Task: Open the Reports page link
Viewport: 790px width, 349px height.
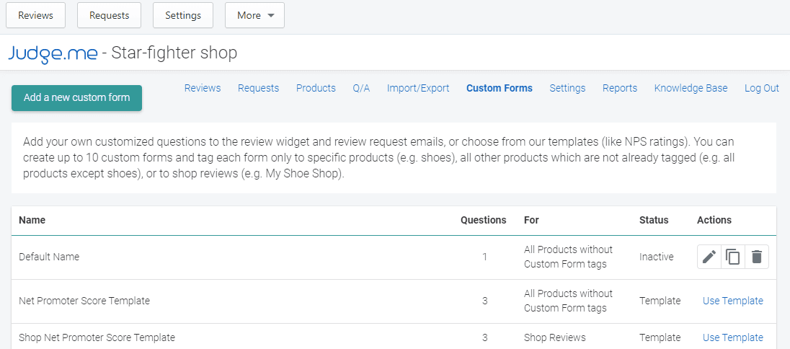Action: (620, 88)
